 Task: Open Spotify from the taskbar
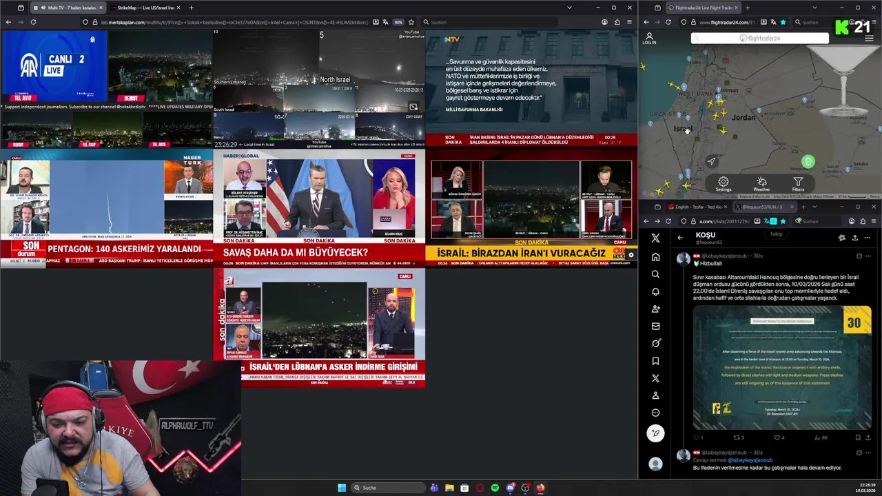pos(495,488)
